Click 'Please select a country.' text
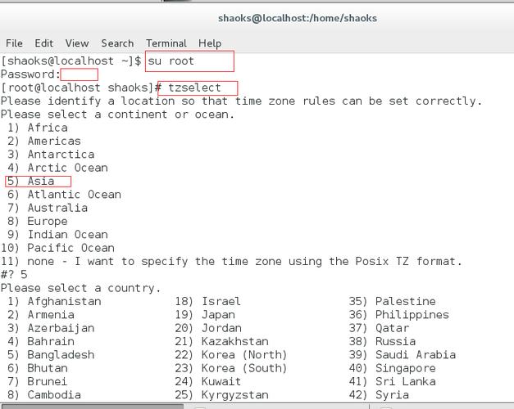Viewport: 514px width, 409px height. 80,288
